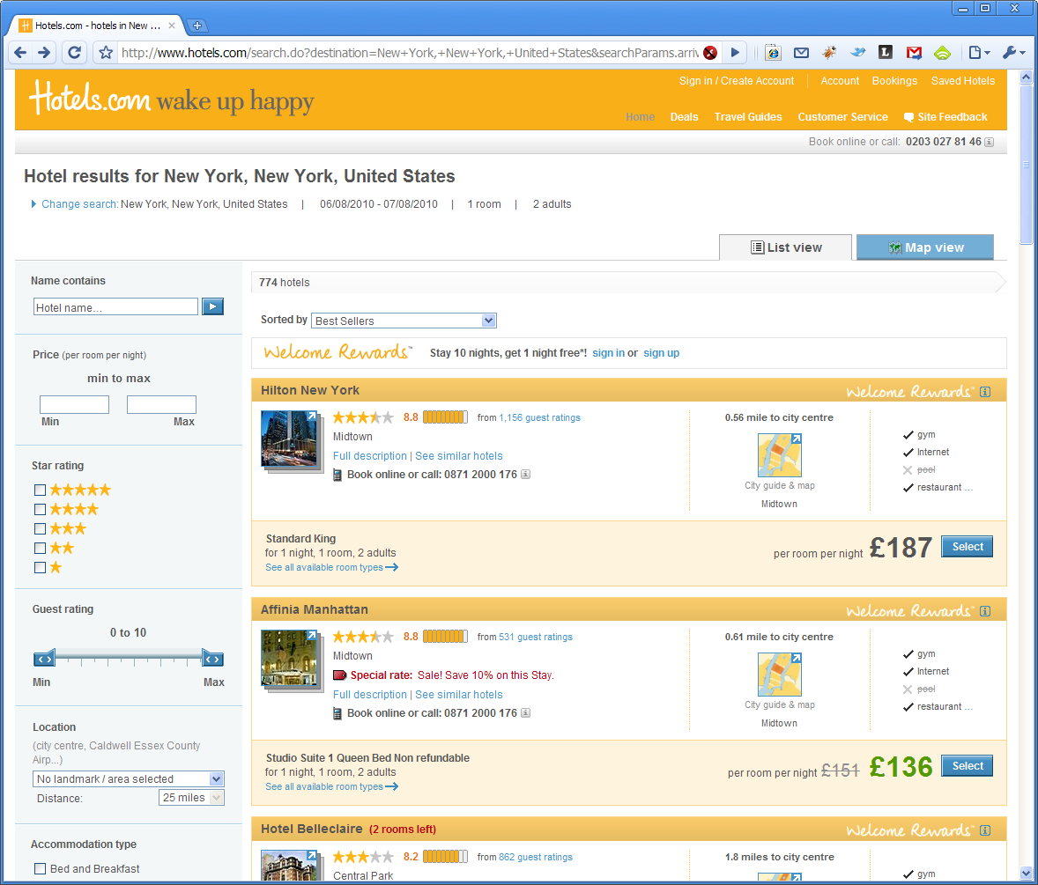The image size is (1038, 885).
Task: Click the Max price input box
Action: [161, 405]
